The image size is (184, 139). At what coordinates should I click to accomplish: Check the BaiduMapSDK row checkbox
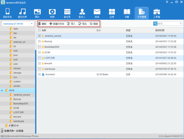39,47
